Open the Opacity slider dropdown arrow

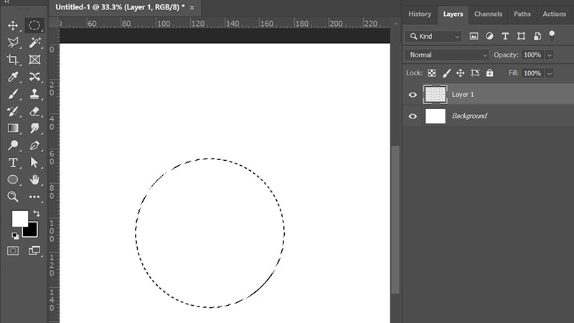point(549,55)
